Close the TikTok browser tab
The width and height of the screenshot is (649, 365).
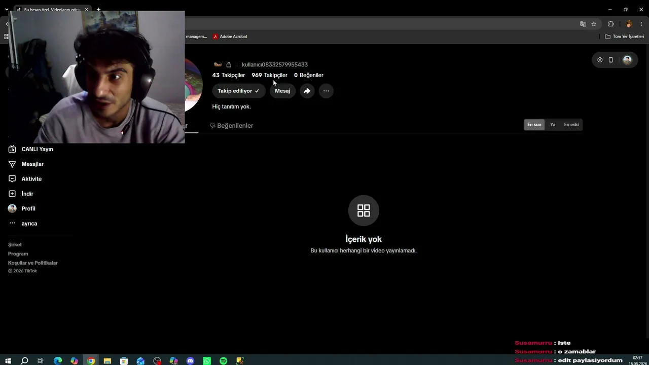pyautogui.click(x=87, y=10)
